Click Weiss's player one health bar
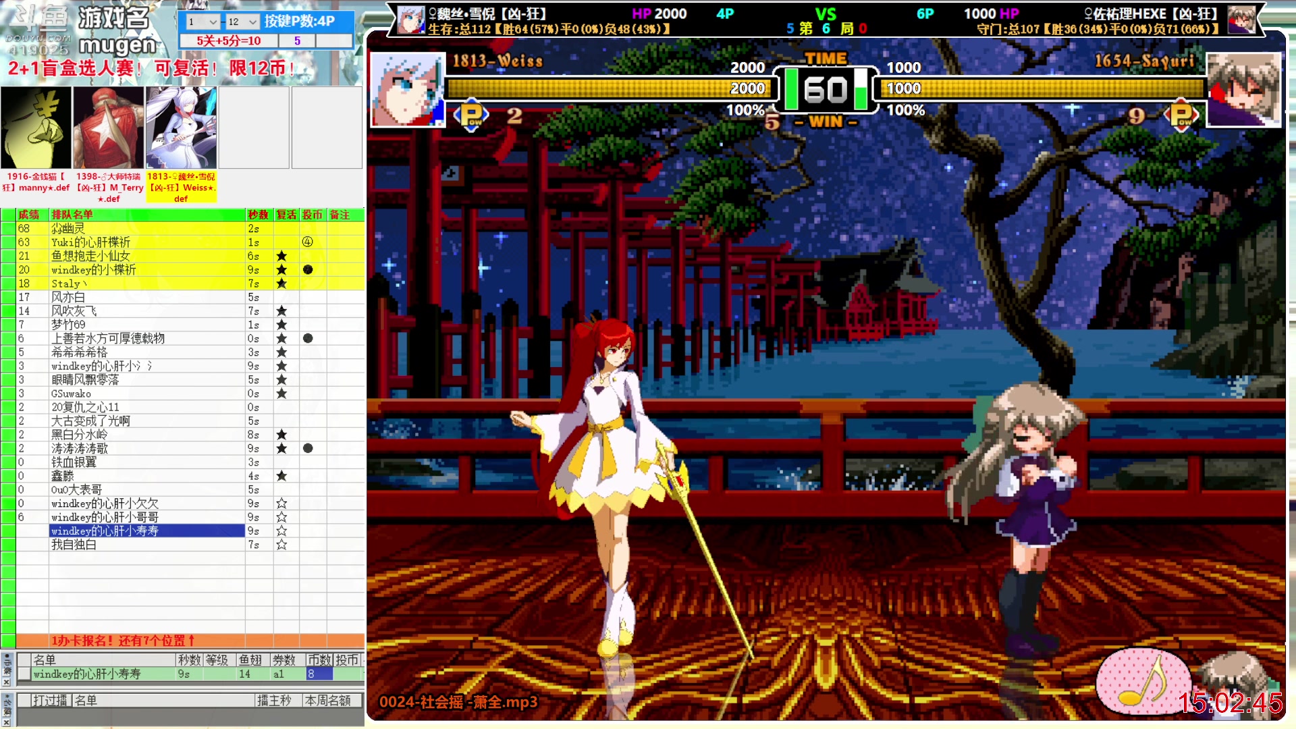Viewport: 1296px width, 729px height. tap(608, 88)
